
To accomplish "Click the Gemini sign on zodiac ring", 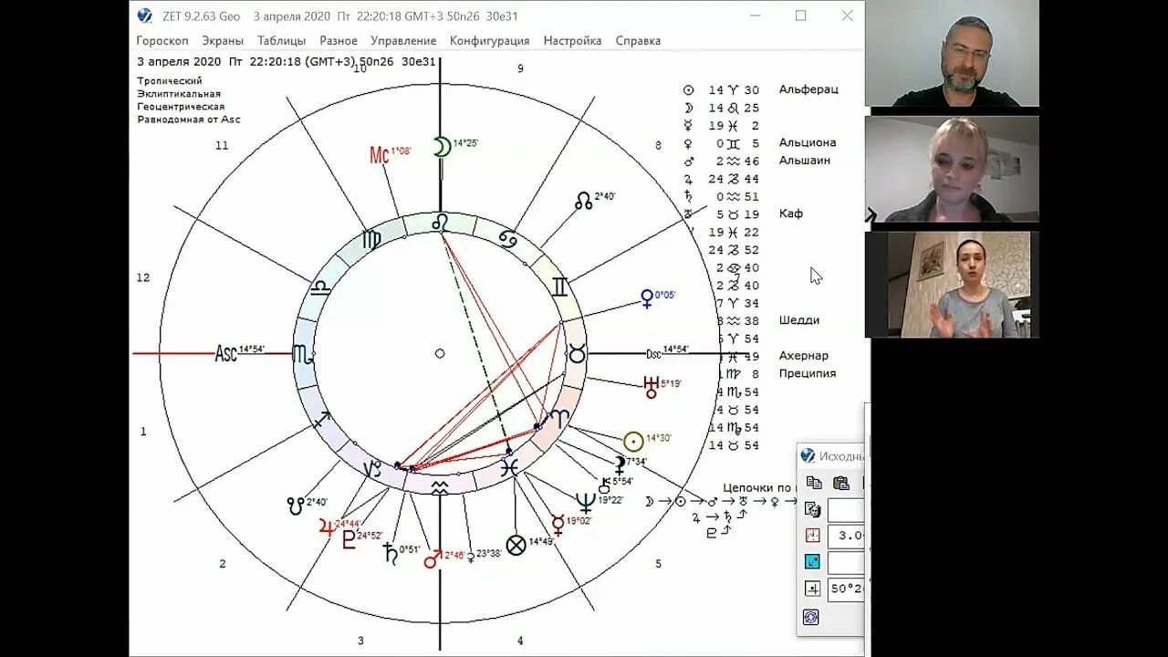I will [x=559, y=287].
